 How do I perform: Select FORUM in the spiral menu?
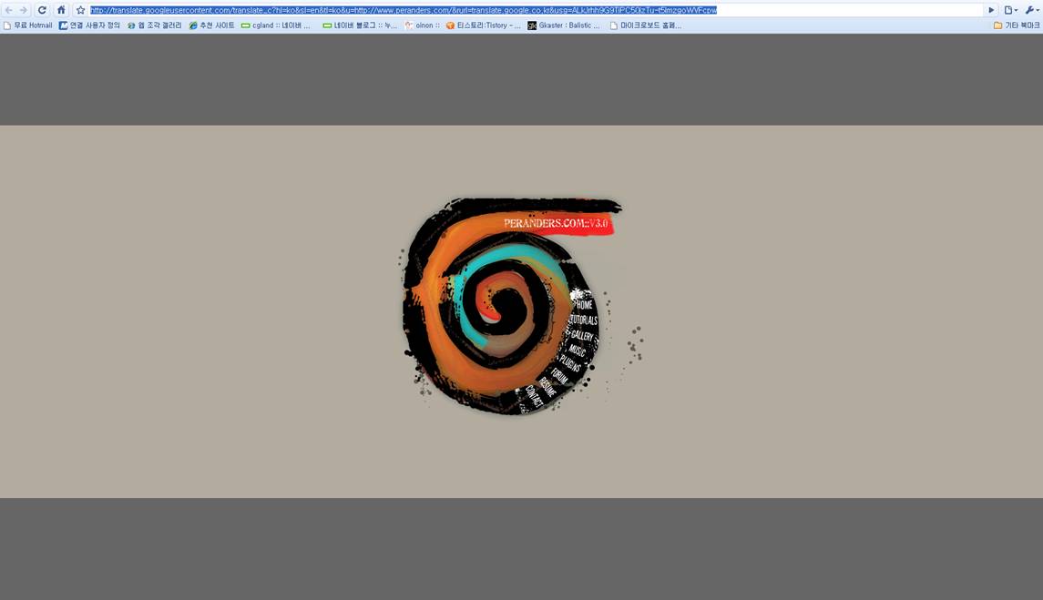pyautogui.click(x=559, y=377)
